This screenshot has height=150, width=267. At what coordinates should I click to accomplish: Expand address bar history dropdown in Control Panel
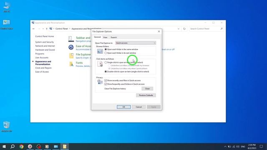tap(179, 29)
